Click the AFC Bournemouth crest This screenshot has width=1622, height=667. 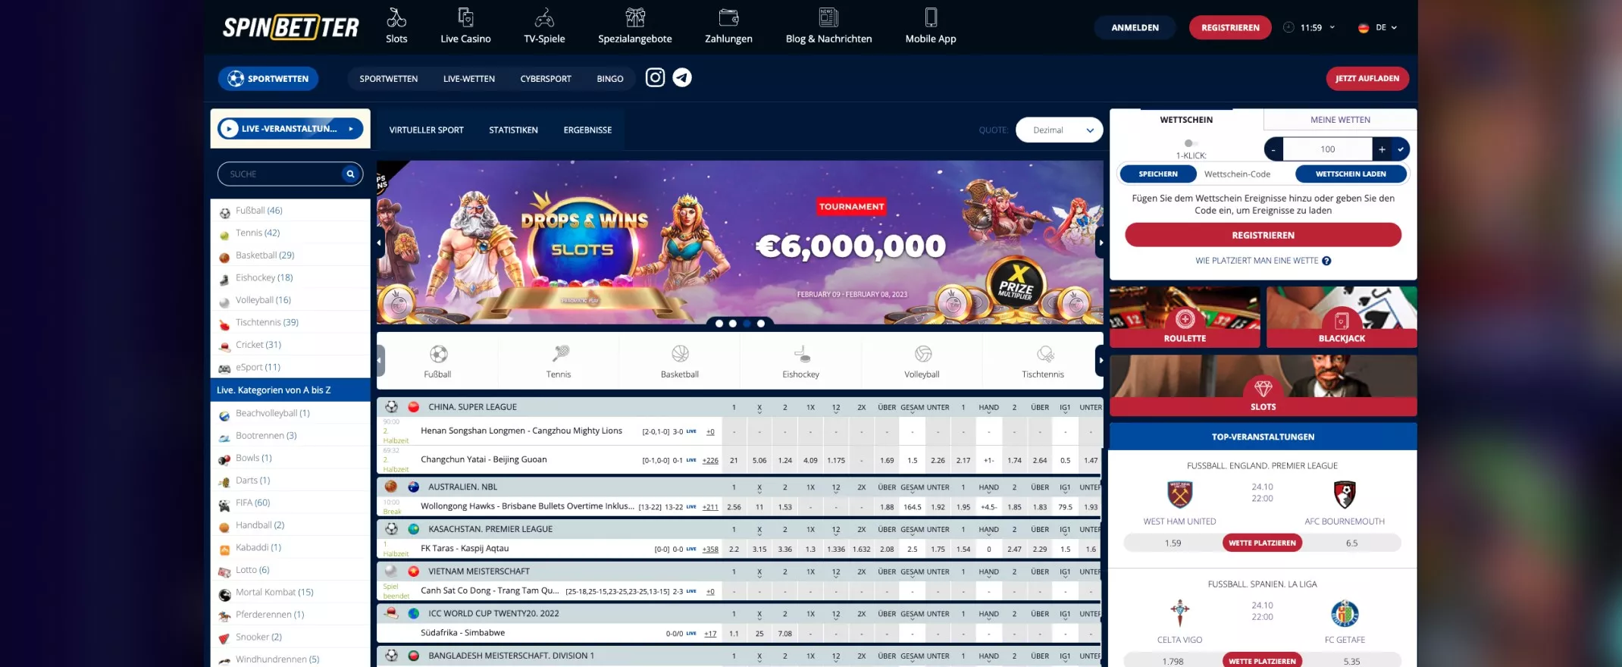[1345, 494]
